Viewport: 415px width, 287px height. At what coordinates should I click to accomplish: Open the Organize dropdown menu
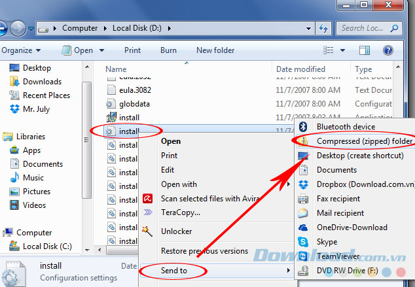pyautogui.click(x=21, y=50)
